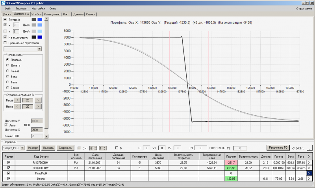The height and width of the screenshot is (188, 315).
Task: Uncheck Расчет for Итого row
Action: click(9, 179)
